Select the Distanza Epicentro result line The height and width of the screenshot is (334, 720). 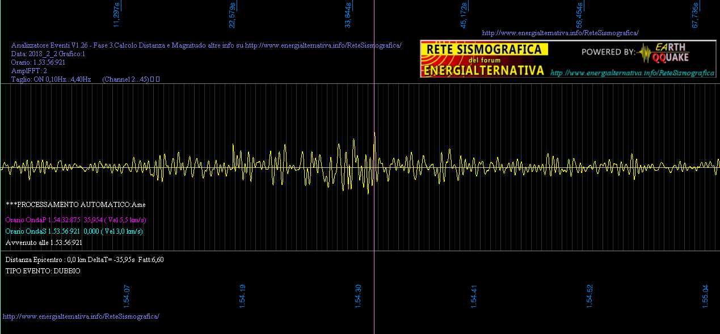point(85,259)
